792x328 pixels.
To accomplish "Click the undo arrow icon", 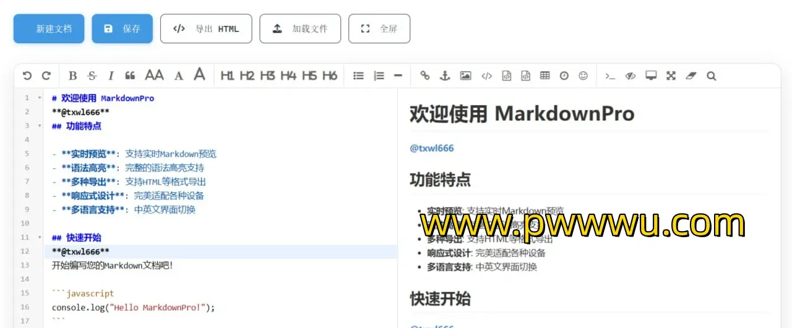I will click(27, 76).
